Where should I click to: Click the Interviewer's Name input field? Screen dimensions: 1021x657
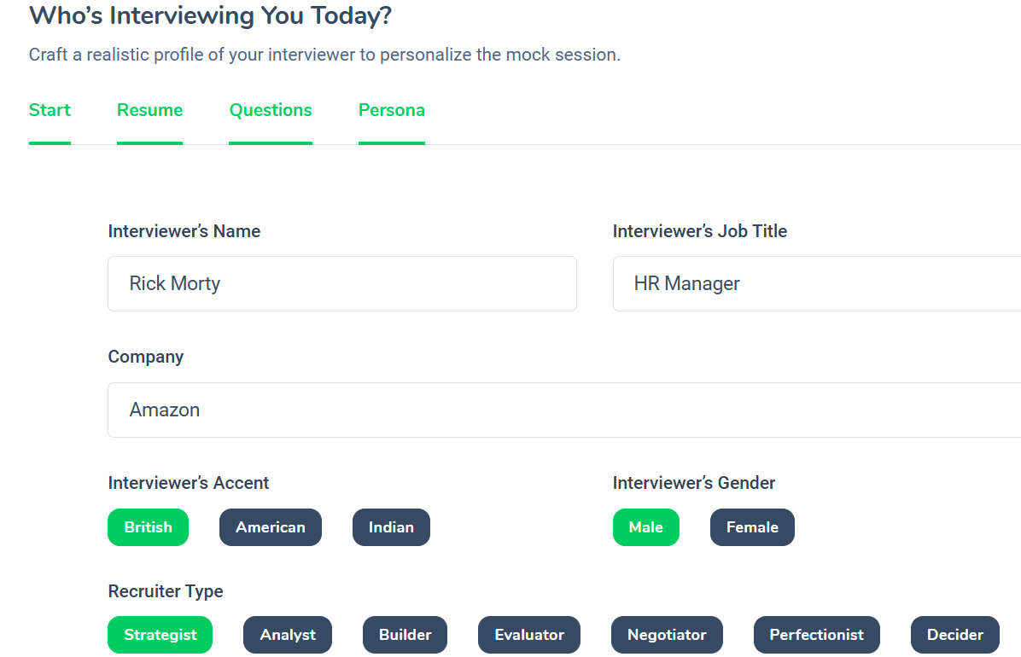[341, 283]
